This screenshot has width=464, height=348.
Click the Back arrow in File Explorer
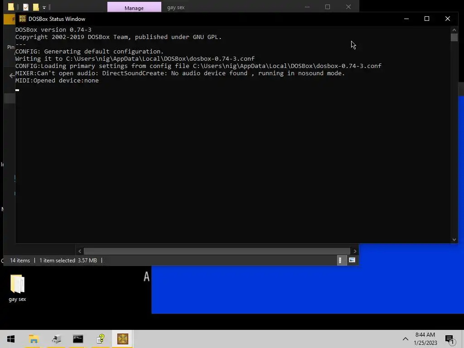[x=12, y=76]
